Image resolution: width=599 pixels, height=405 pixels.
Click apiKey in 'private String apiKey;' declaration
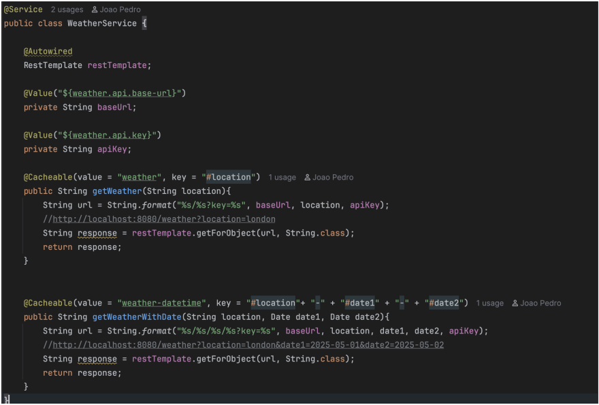pos(112,149)
